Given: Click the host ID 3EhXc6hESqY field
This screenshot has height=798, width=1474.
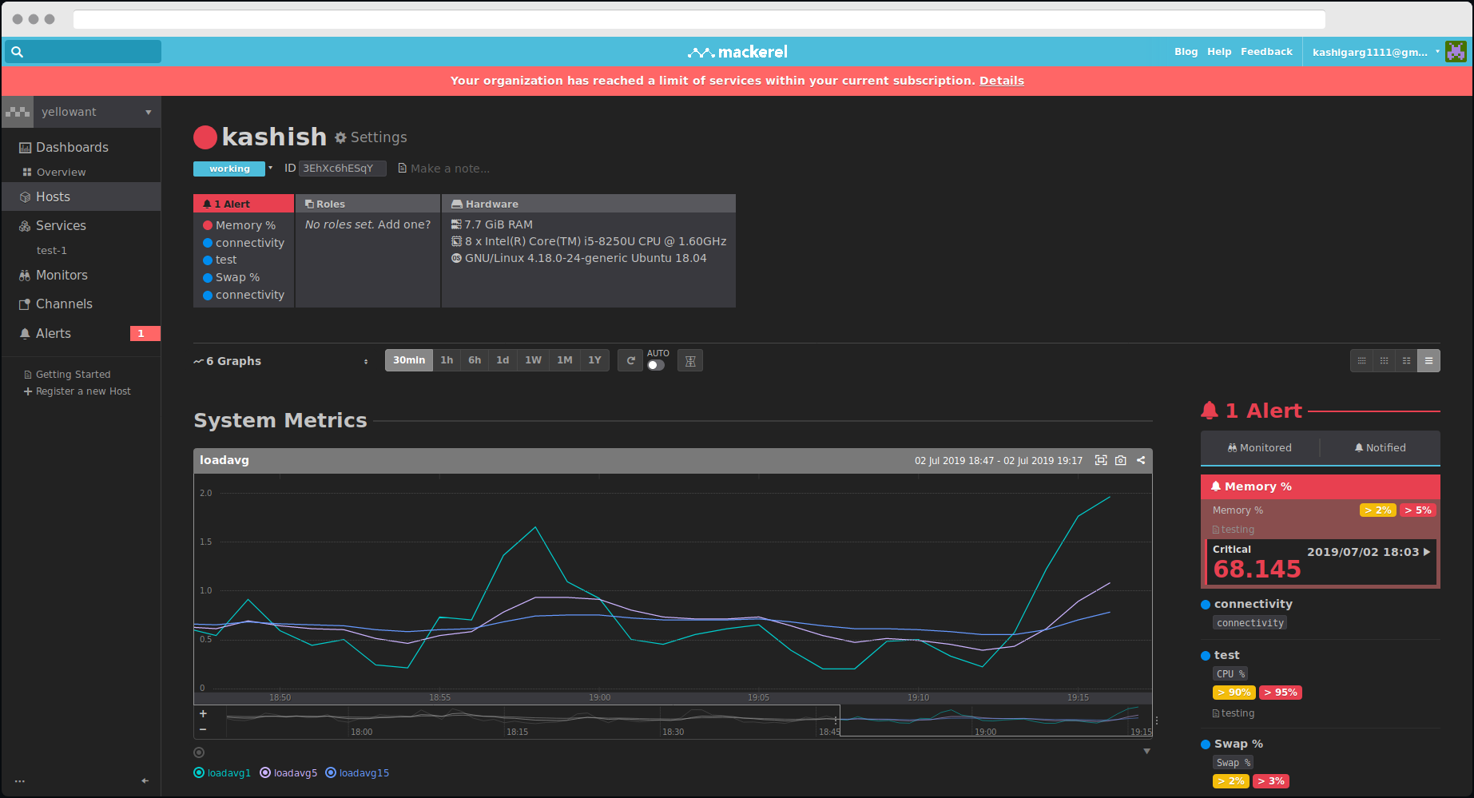Looking at the screenshot, I should coord(343,169).
